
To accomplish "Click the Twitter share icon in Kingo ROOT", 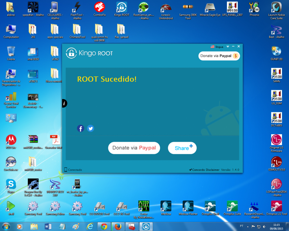I will point(90,128).
